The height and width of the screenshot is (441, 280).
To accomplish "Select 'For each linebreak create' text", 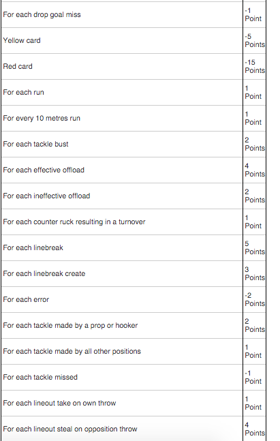I will (x=44, y=273).
